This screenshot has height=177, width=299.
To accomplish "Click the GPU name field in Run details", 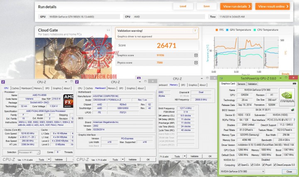I will [83, 17].
